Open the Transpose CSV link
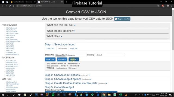The width and height of the screenshot is (174, 97). pos(11,53)
